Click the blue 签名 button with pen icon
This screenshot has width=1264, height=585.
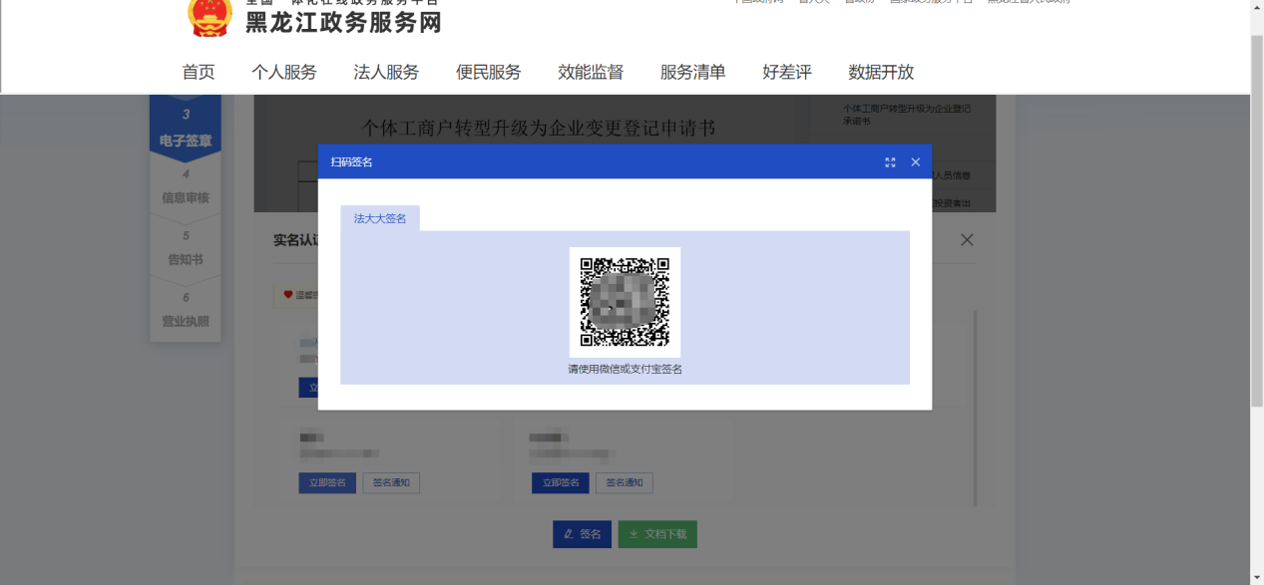582,534
